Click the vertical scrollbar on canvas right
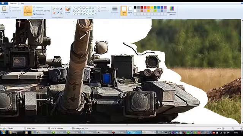Image resolution: width=243 pixels, height=136 pixels. (x=242, y=71)
